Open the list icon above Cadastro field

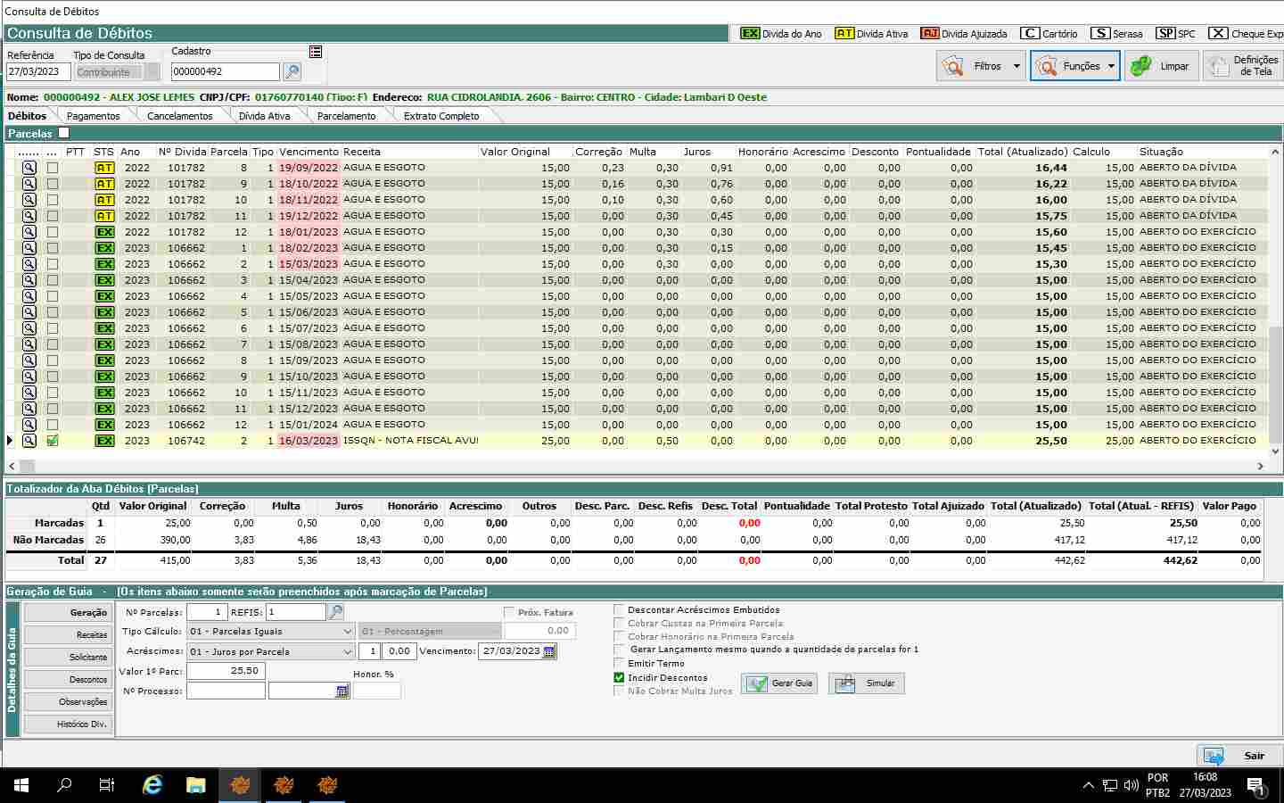tap(316, 52)
